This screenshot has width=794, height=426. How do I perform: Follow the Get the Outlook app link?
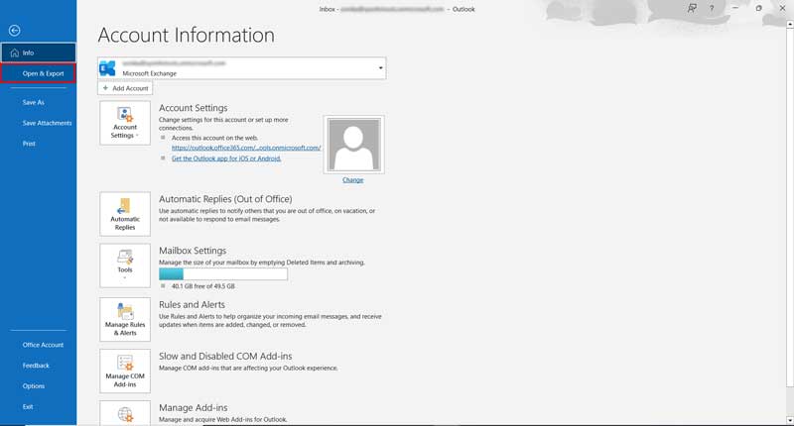[x=226, y=159]
